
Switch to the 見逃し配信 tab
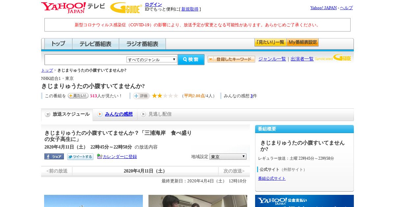[156, 114]
